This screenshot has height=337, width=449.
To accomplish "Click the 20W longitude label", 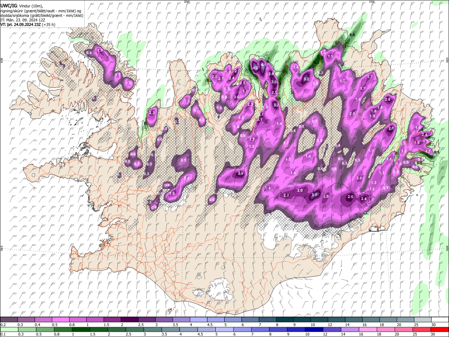I will click(x=187, y=2).
